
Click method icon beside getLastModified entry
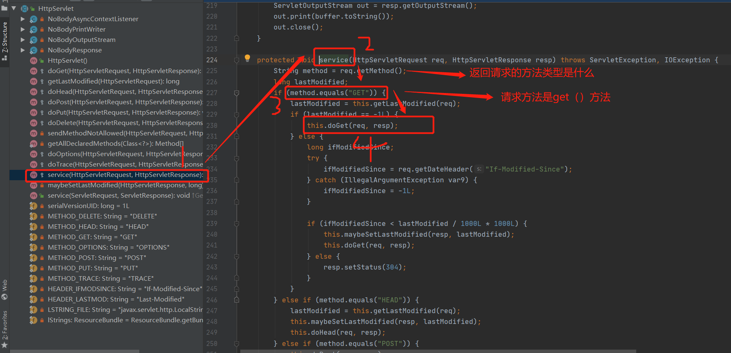click(34, 81)
